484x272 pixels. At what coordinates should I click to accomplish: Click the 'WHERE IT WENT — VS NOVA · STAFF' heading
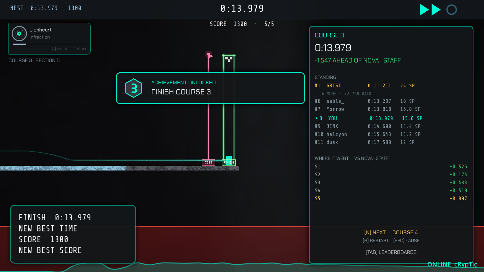tap(352, 158)
